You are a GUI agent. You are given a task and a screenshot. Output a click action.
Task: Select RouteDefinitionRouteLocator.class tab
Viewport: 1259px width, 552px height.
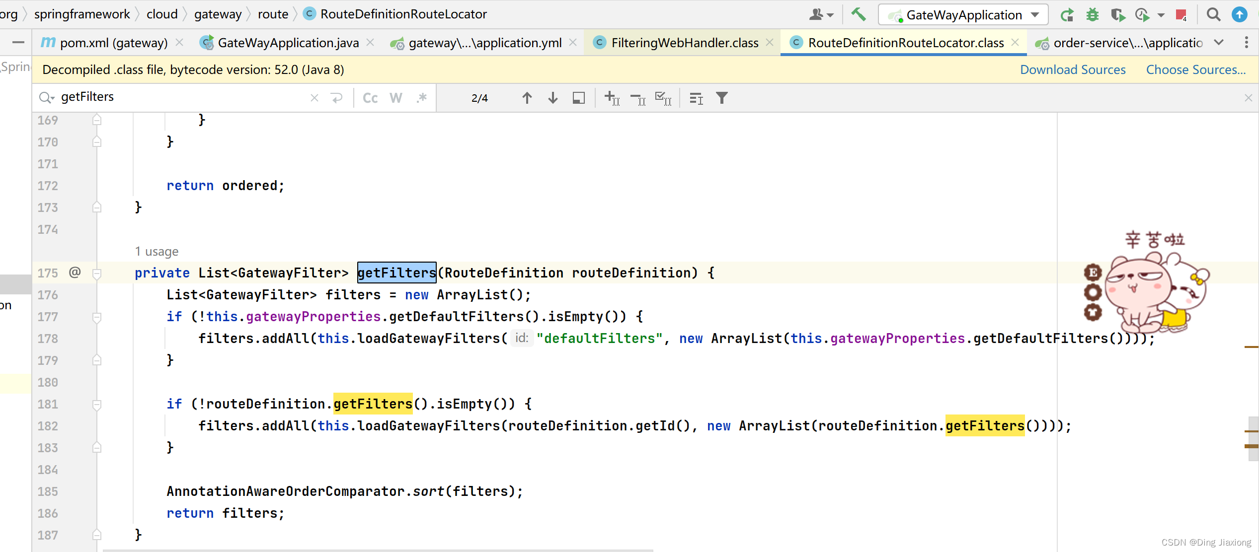[899, 43]
